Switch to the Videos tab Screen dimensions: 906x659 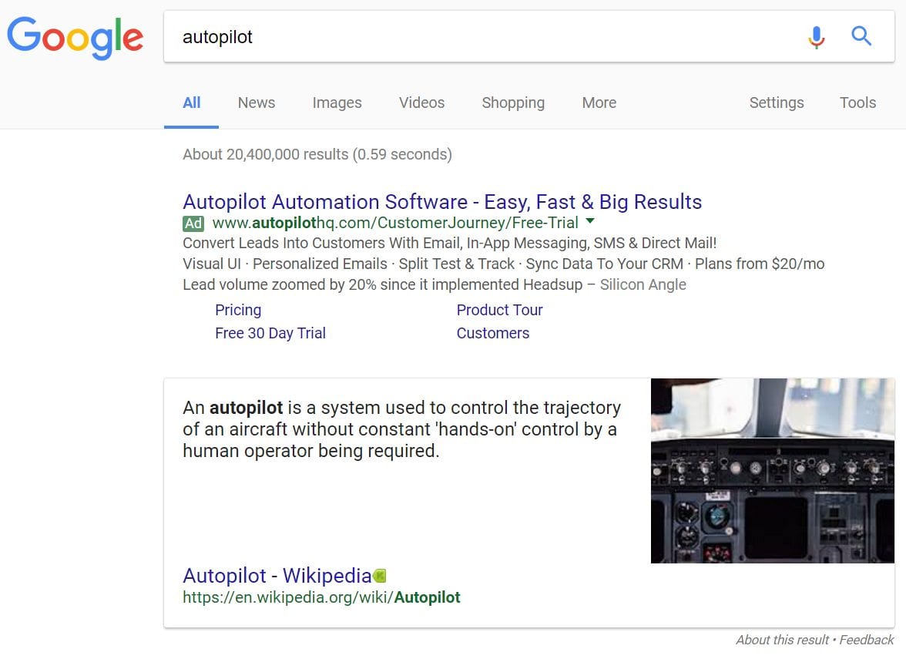point(422,103)
